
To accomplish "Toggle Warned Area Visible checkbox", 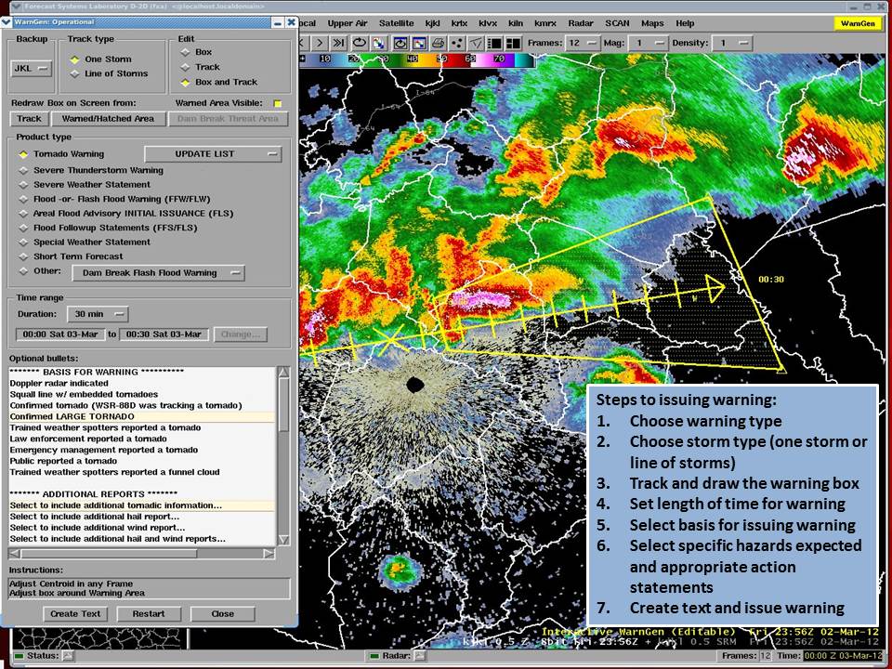I will point(278,103).
